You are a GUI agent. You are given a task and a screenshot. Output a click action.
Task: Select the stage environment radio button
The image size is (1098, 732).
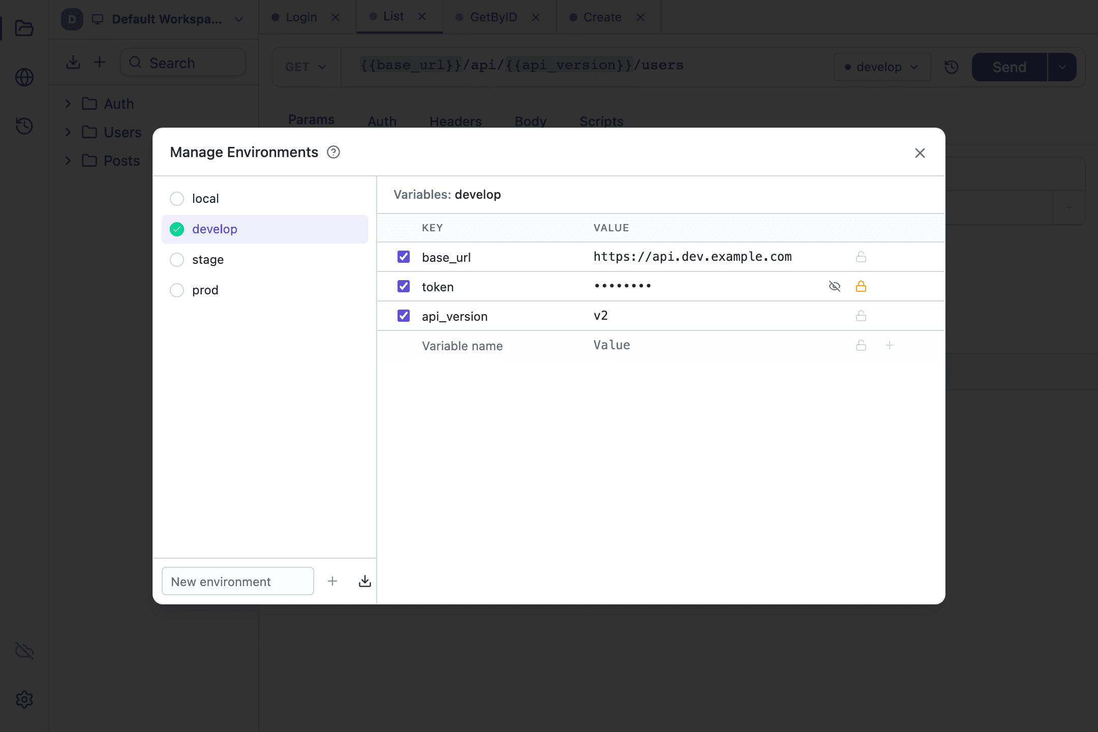(177, 260)
